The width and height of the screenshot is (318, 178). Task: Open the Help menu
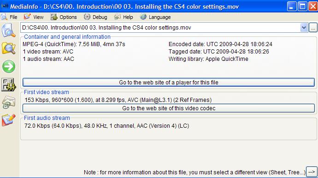point(128,17)
